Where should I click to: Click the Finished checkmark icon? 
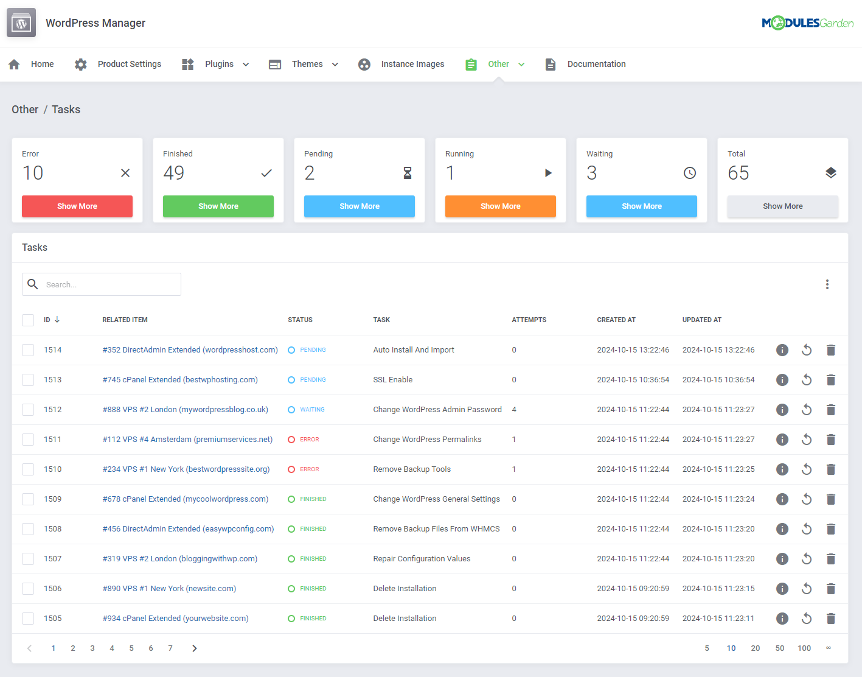click(266, 173)
